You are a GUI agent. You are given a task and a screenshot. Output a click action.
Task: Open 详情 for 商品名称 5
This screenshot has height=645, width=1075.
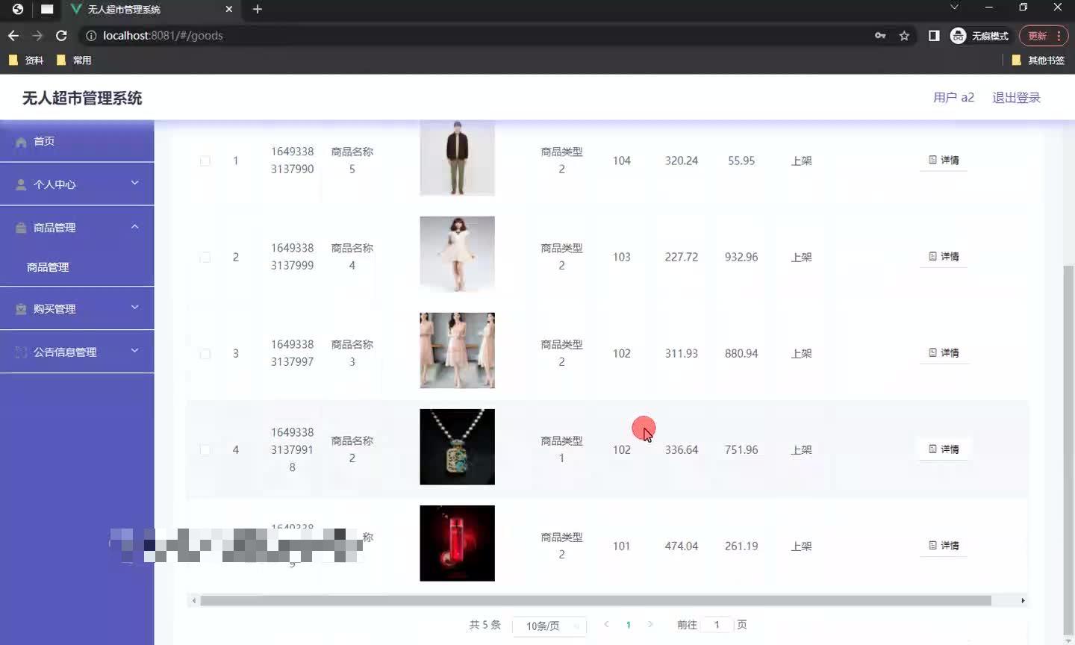click(x=944, y=160)
